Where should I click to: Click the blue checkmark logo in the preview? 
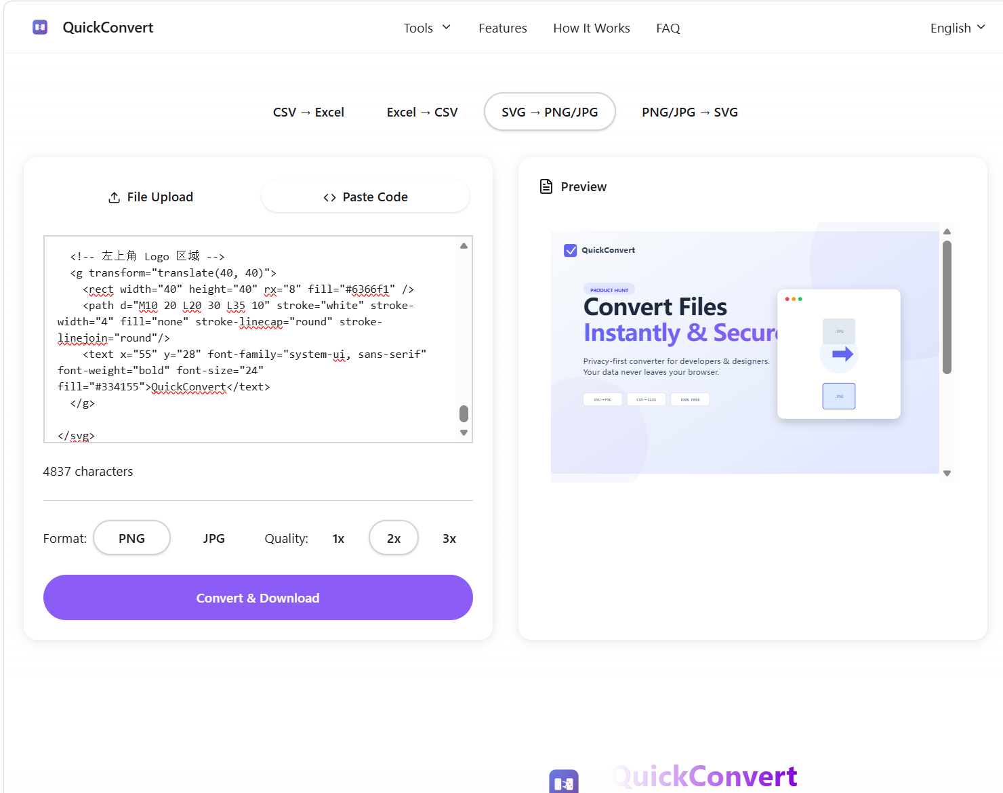[x=571, y=250]
